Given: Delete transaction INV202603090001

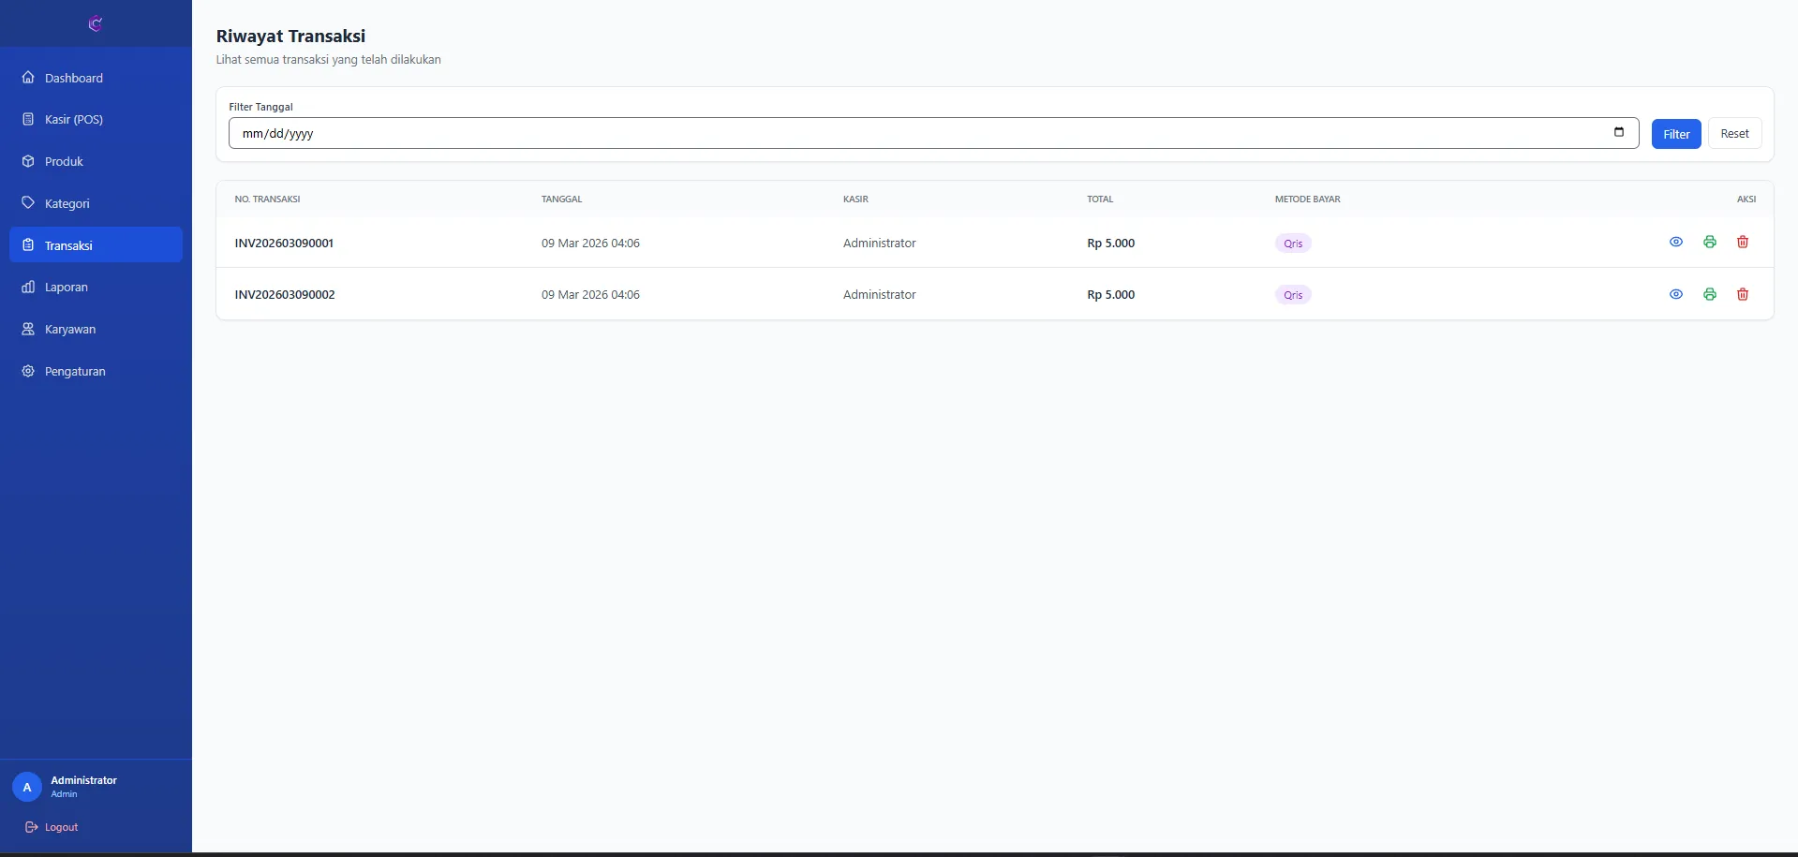Looking at the screenshot, I should pos(1742,242).
